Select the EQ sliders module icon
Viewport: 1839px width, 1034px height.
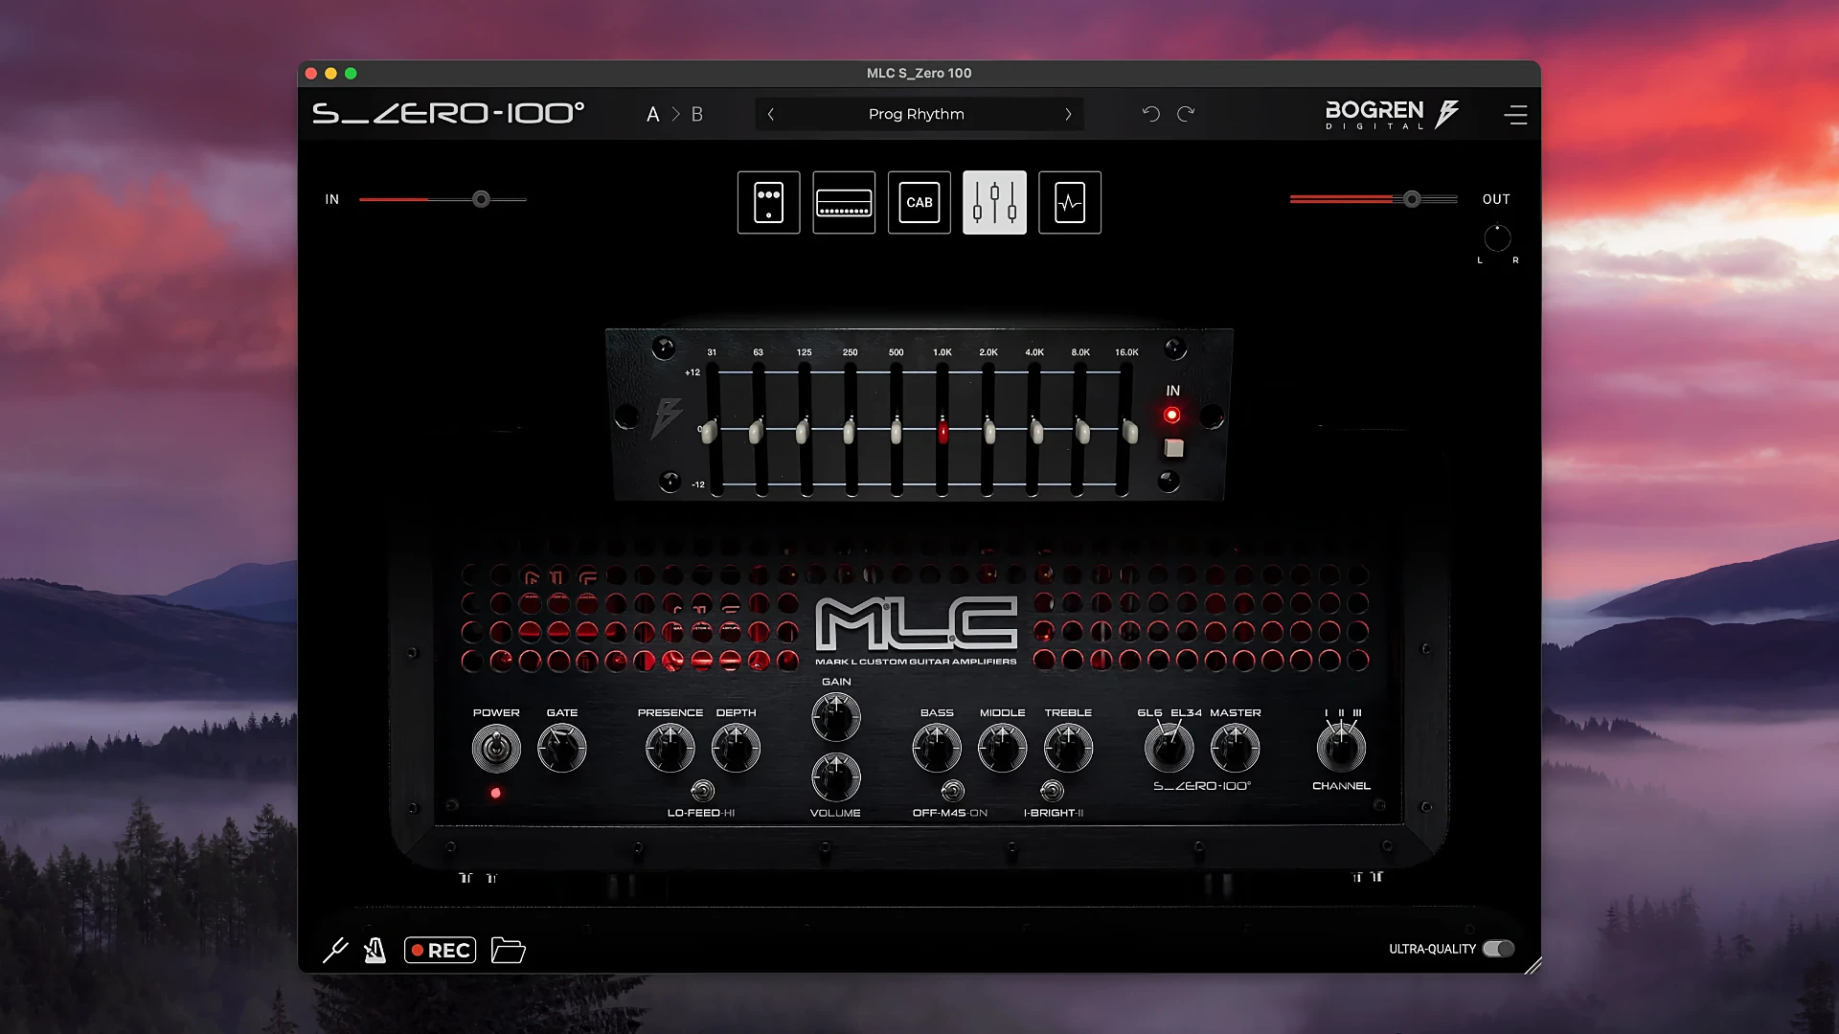click(993, 202)
